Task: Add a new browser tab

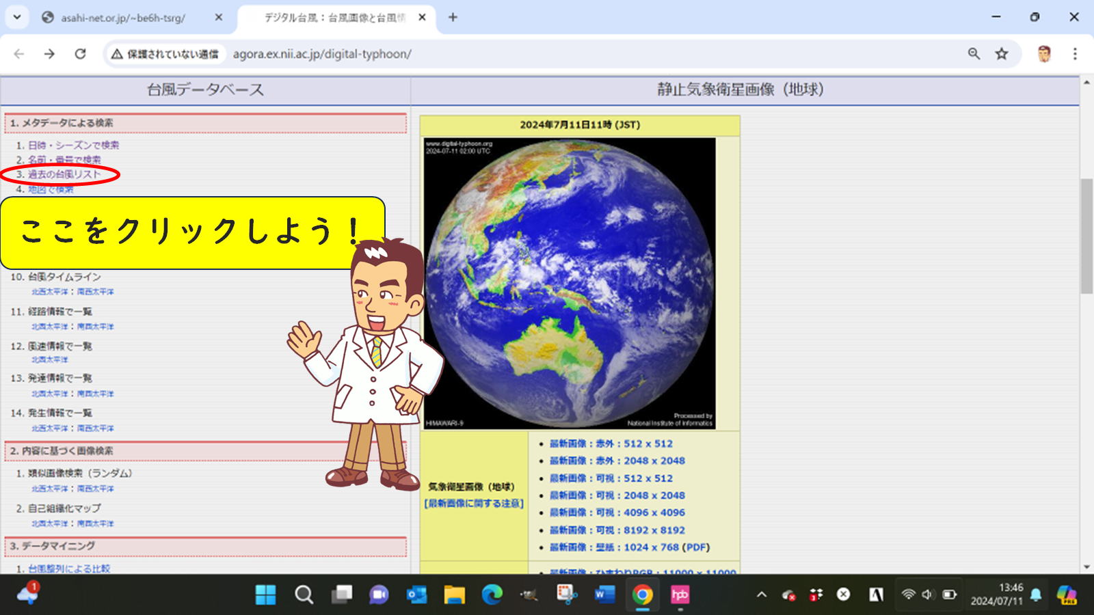Action: (453, 18)
